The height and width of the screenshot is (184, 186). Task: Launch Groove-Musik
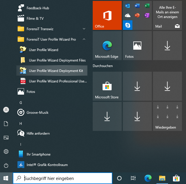pos(52,112)
